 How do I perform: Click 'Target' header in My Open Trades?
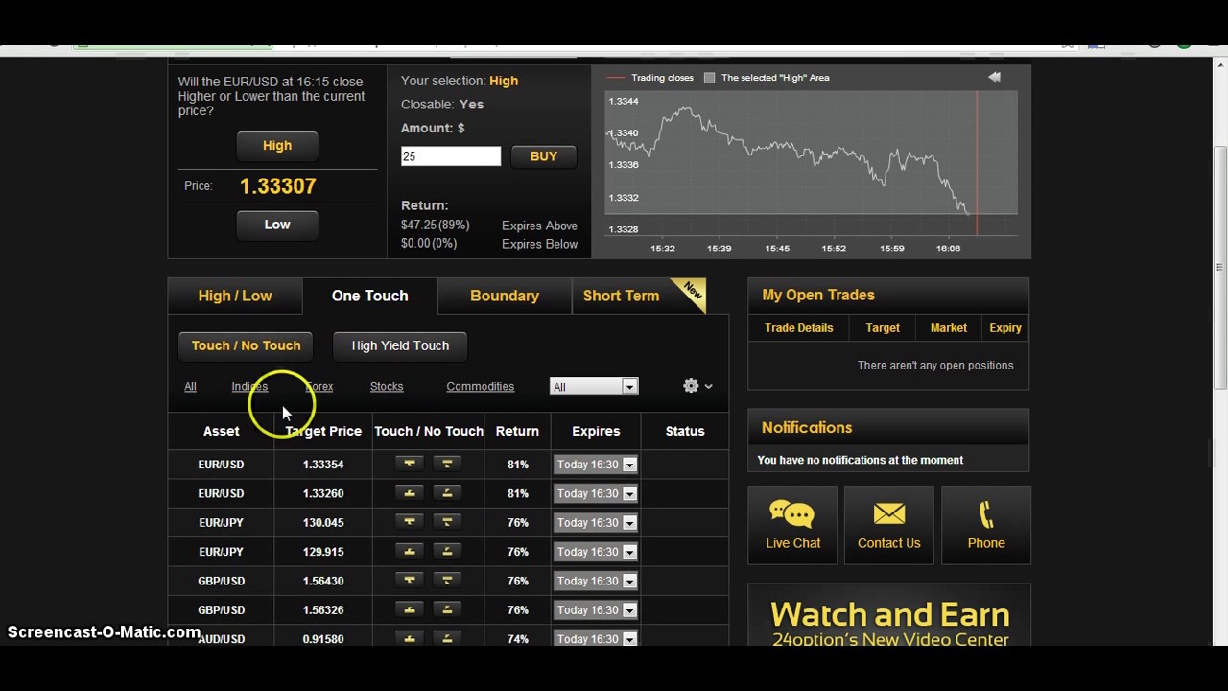pos(883,328)
